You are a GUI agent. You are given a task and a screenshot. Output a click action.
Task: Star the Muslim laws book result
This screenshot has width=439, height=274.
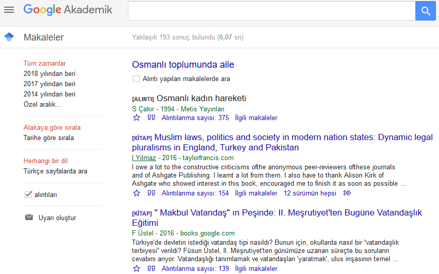click(137, 193)
